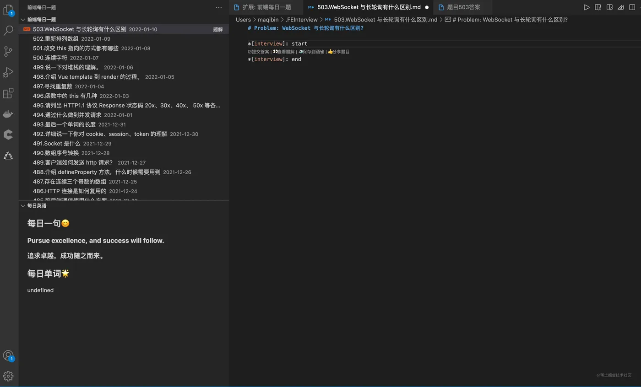Click the triangle-shaped icon in activity bar
Image resolution: width=641 pixels, height=387 pixels.
(8, 156)
